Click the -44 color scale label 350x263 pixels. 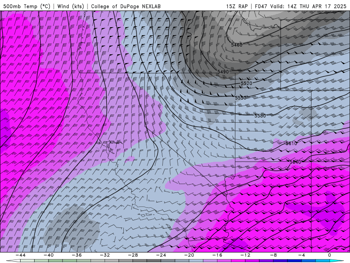click(20, 255)
